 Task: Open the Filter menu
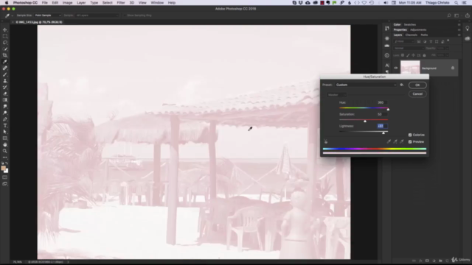121,3
